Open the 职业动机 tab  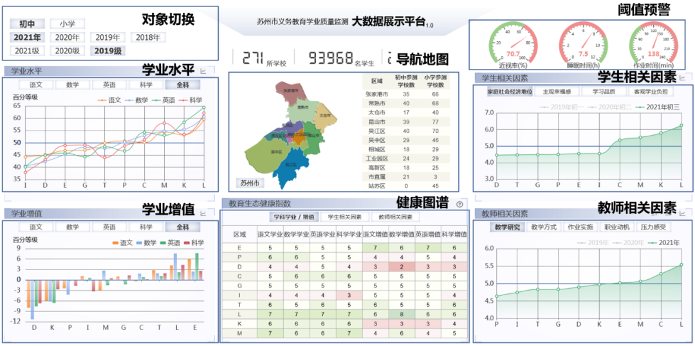pyautogui.click(x=617, y=227)
